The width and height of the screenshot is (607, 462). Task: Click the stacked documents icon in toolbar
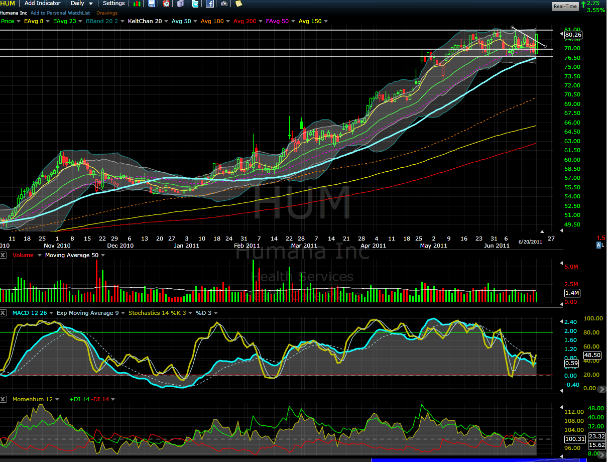click(181, 4)
